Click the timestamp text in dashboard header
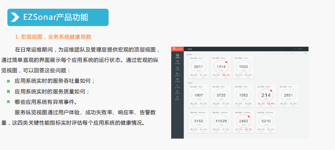Screen dimensions: 335x150 [x=274, y=53]
